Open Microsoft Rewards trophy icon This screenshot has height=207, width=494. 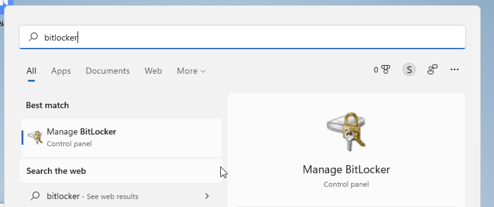pyautogui.click(x=382, y=70)
